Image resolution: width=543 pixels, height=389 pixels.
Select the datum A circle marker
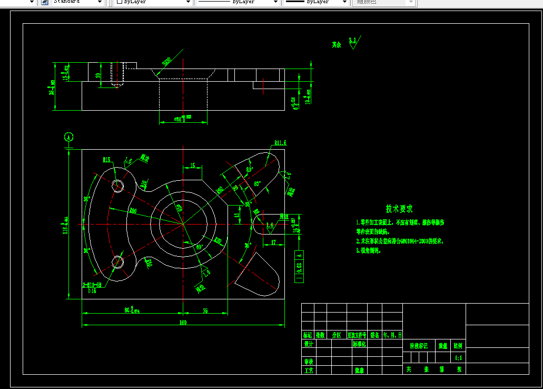[x=69, y=137]
